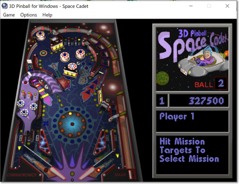Click the ball number 2 display box
This screenshot has height=184, width=239.
coord(221,84)
